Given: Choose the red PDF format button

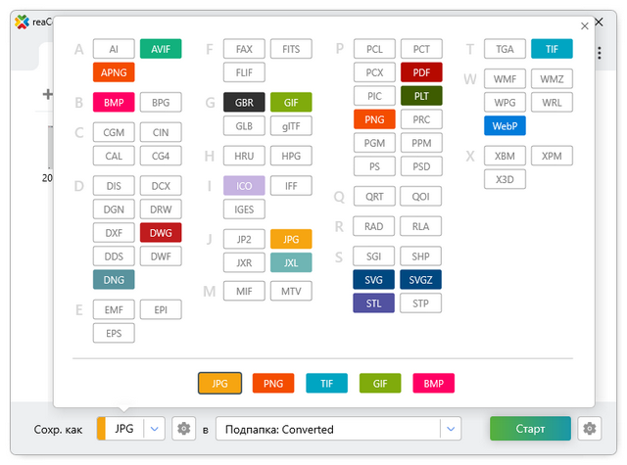Looking at the screenshot, I should (421, 72).
